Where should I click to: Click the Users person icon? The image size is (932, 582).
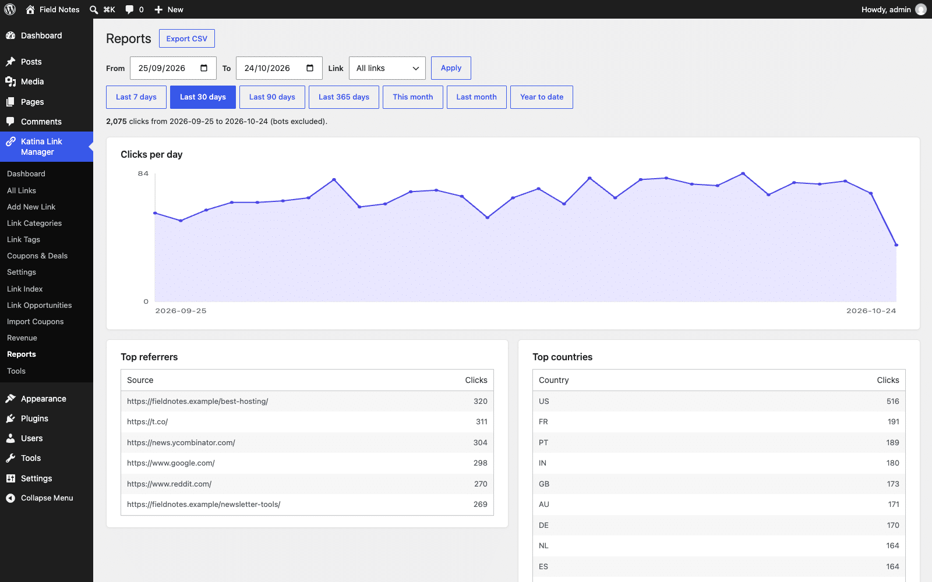pos(10,438)
